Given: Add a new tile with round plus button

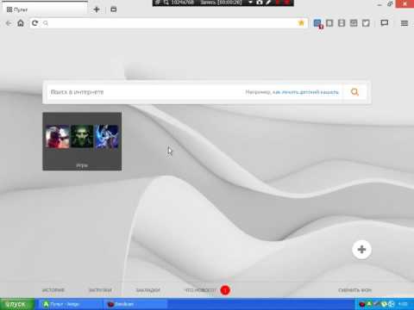Looking at the screenshot, I should [x=361, y=250].
